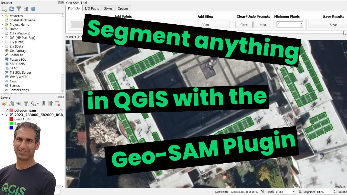Click the green band color swatch
347x195 pixels.
click(11, 123)
